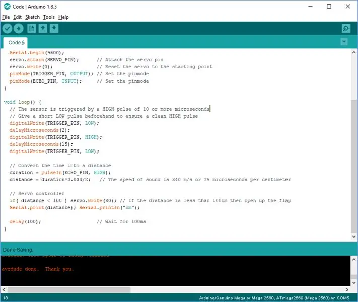358x302 pixels.
Task: Click the Servo controller comment
Action: [37, 194]
